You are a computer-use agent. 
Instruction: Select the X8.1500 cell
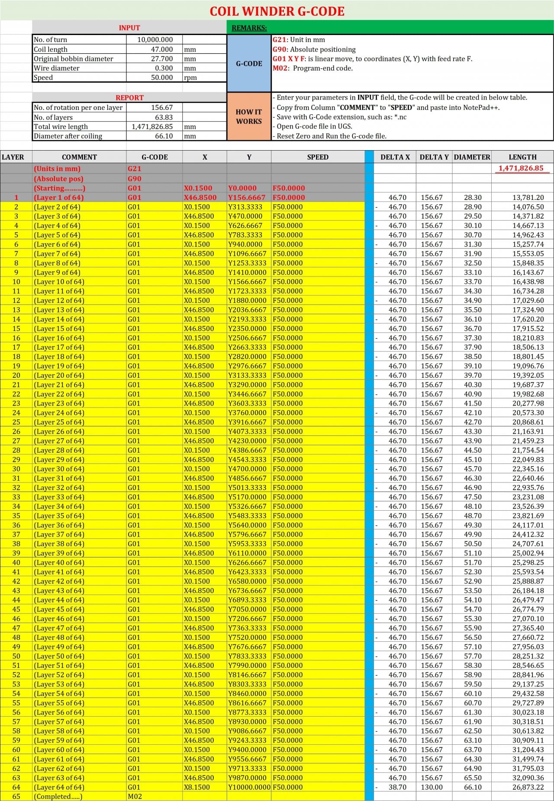point(205,787)
